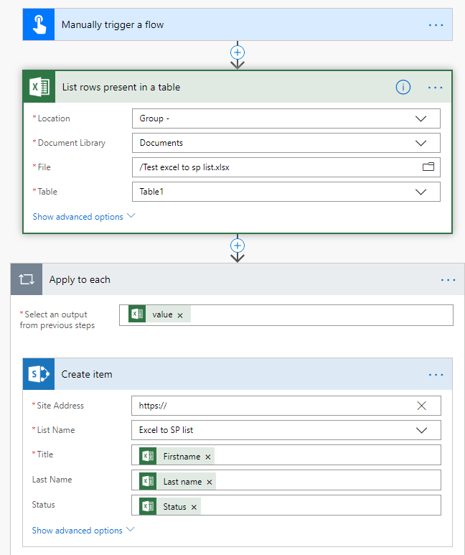Clear the Site Address value with X
This screenshot has height=555, width=465.
click(421, 406)
